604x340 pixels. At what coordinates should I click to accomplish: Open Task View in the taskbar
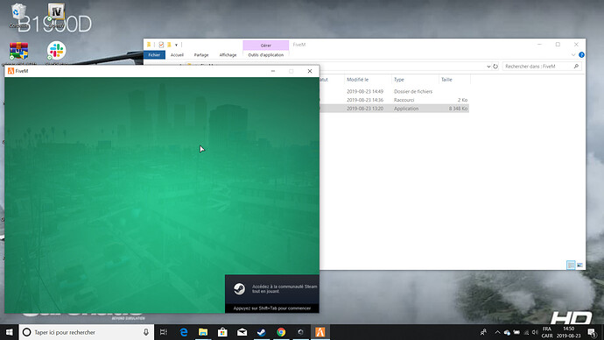tap(164, 332)
